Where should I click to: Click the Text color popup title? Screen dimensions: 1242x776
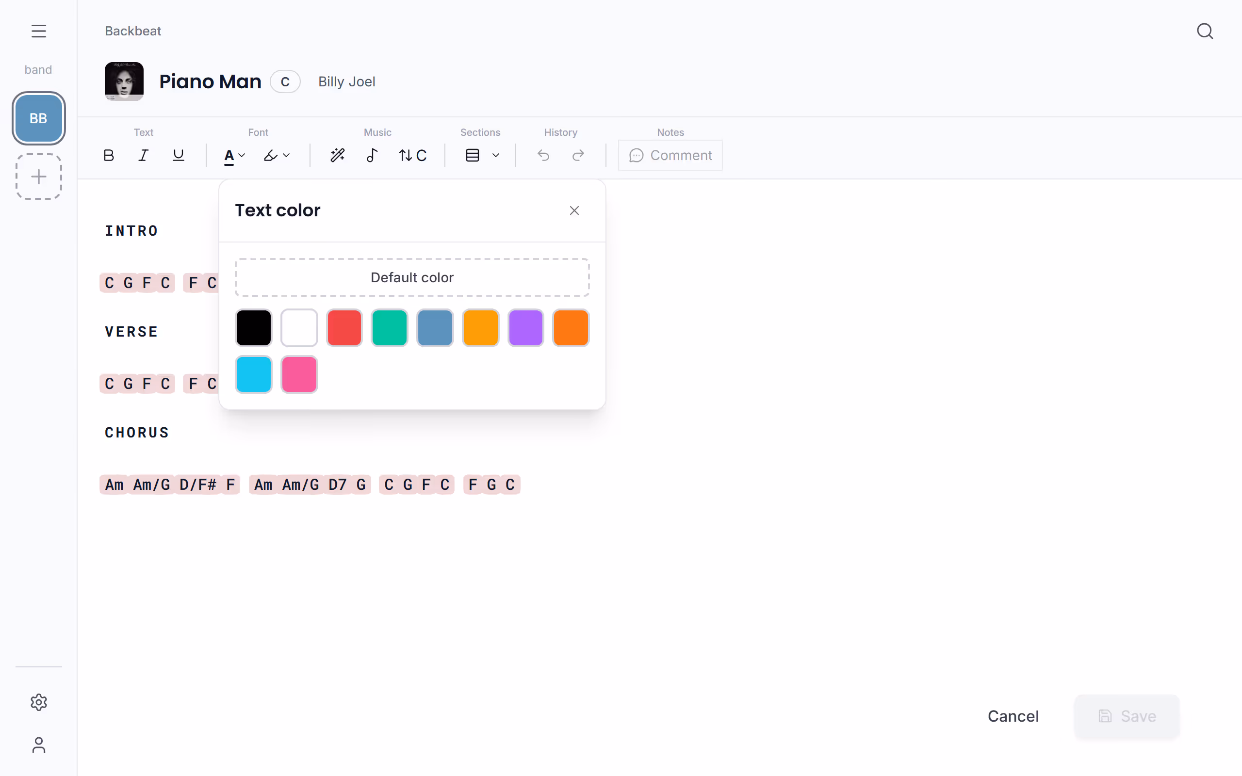click(278, 210)
